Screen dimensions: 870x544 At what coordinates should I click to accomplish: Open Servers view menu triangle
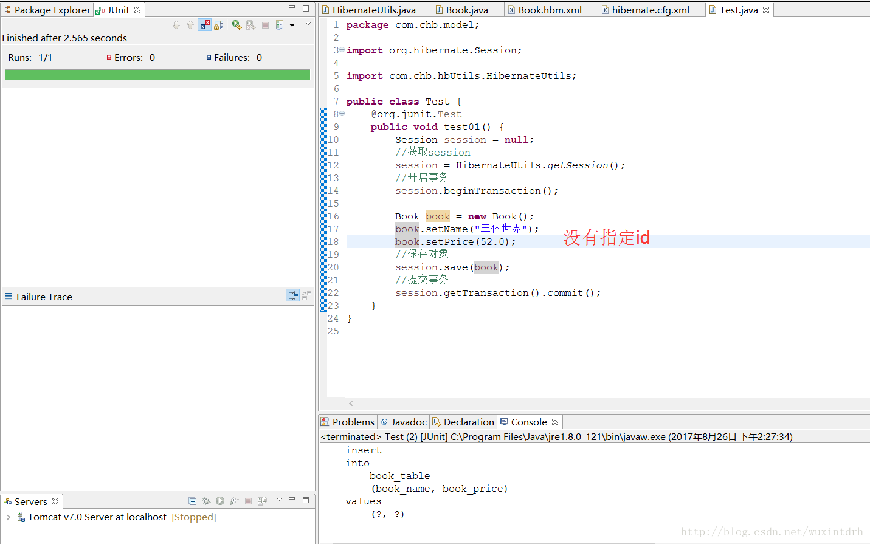(x=280, y=500)
